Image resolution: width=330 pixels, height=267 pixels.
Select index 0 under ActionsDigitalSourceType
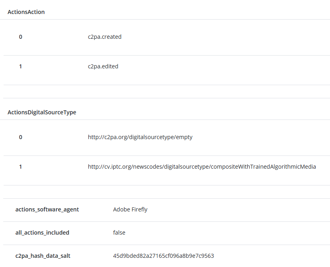tap(21, 137)
